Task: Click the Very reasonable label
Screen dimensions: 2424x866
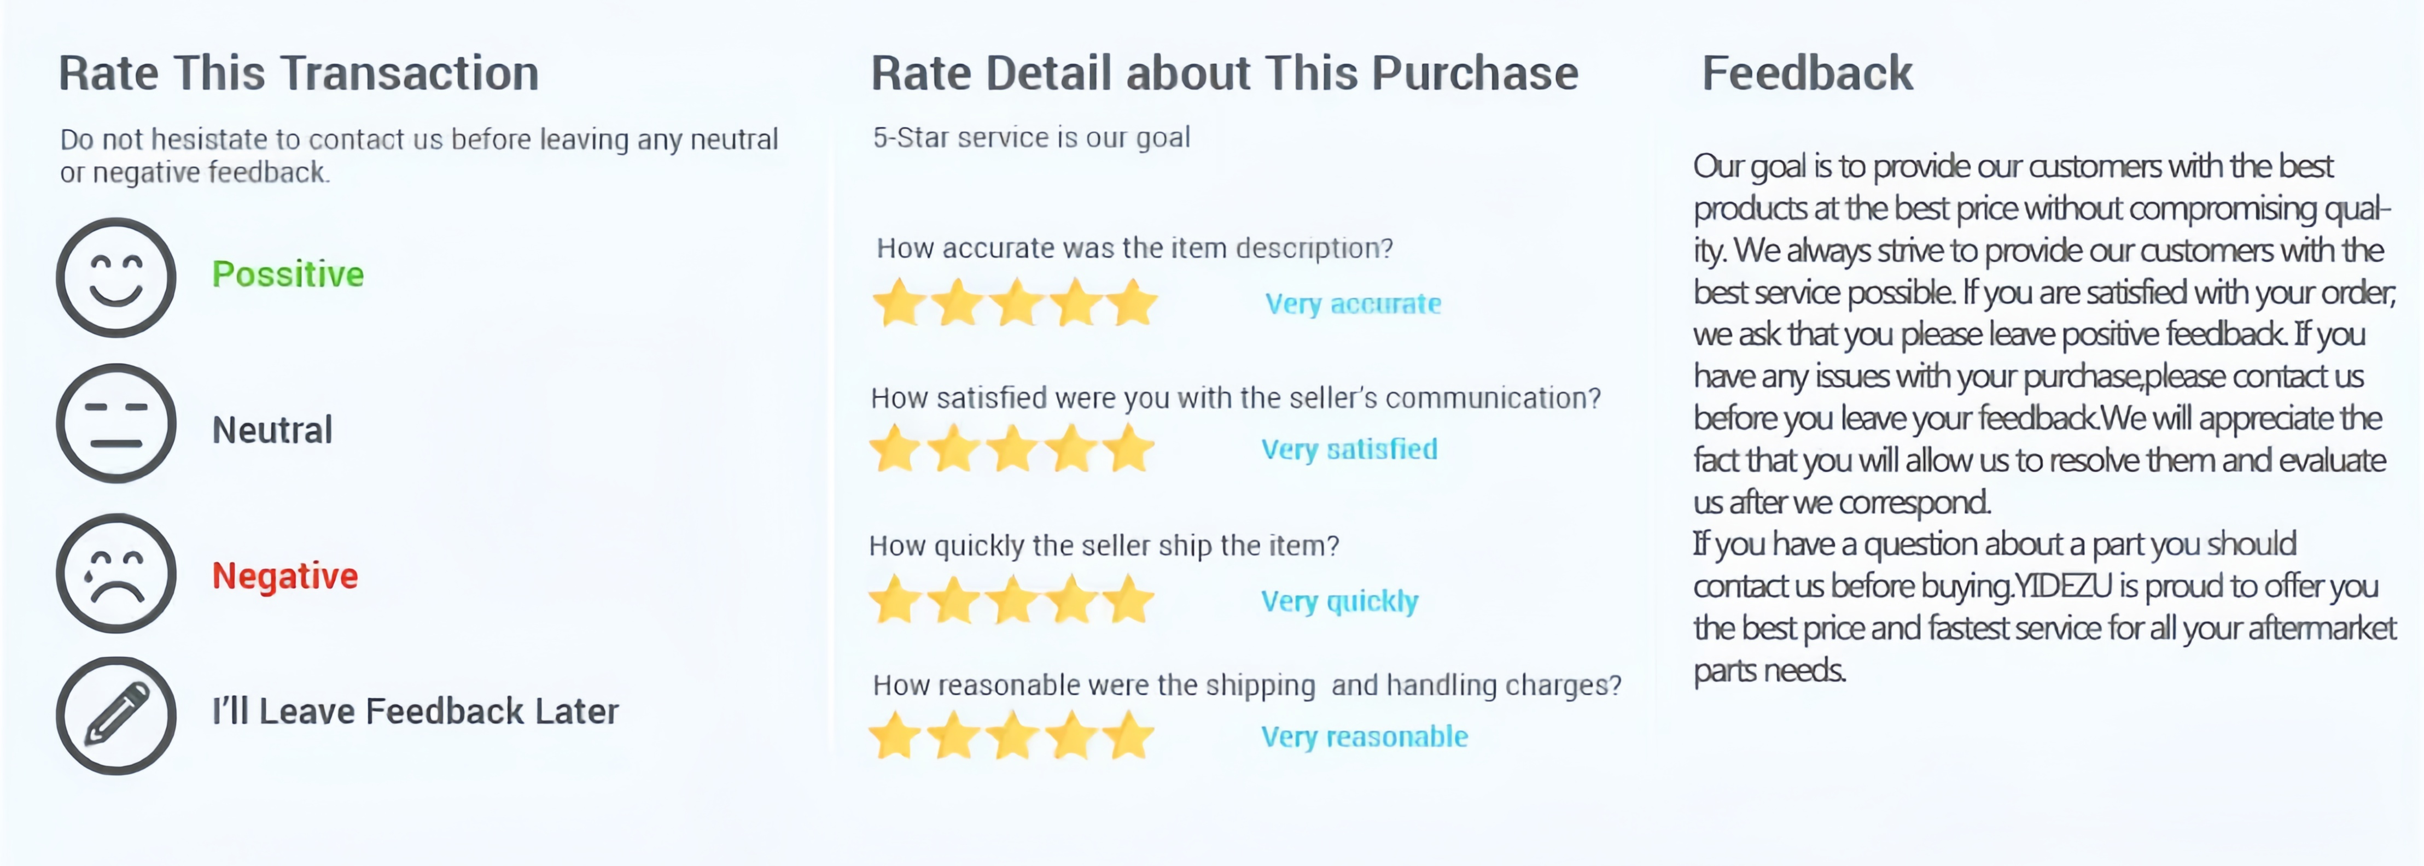Action: pos(1365,736)
